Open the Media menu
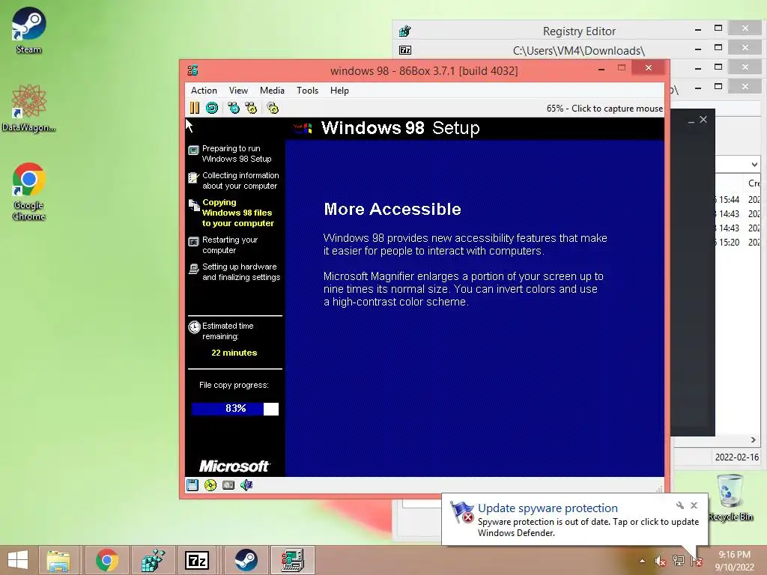The width and height of the screenshot is (767, 575). 272,91
